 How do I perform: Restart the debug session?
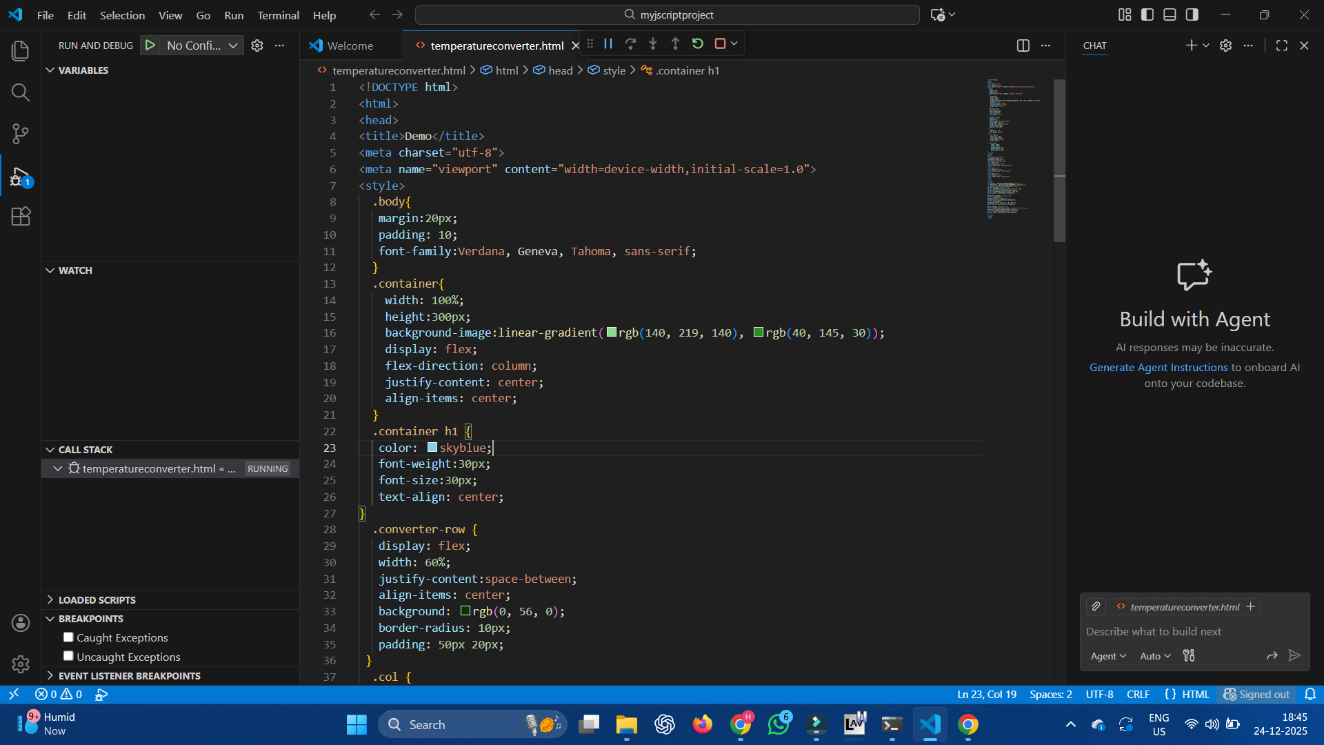(698, 44)
